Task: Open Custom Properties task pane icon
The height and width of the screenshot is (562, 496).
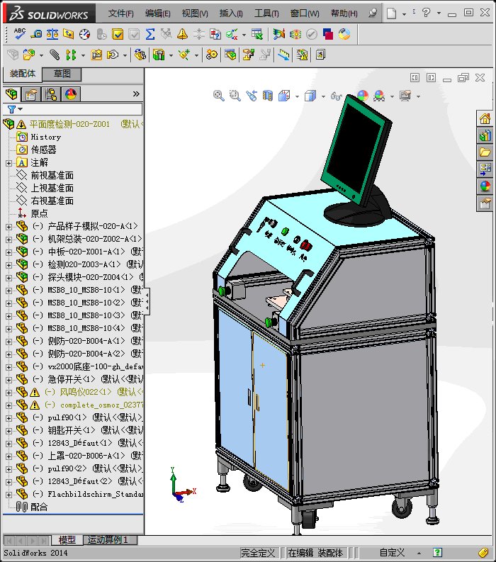Action: click(x=485, y=203)
